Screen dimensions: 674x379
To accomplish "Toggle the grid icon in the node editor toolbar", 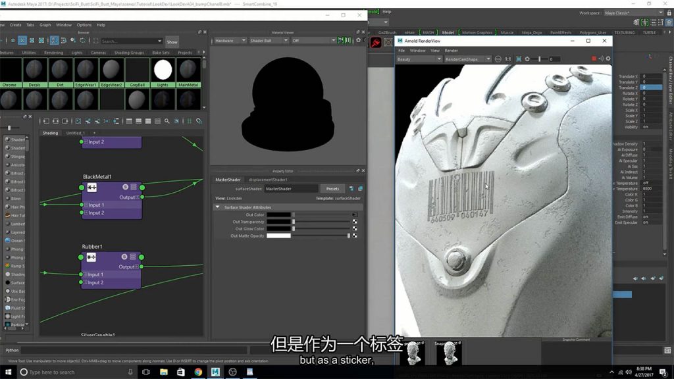I will 190,121.
